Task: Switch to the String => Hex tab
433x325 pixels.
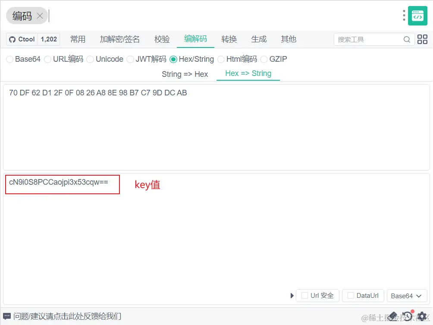Action: point(185,74)
